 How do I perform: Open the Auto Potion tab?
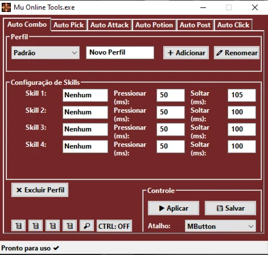pos(154,25)
